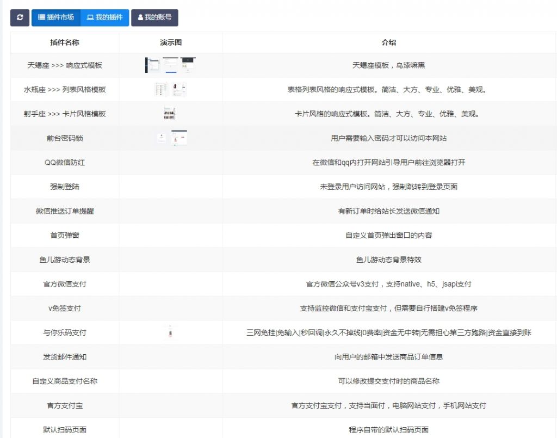557x438 pixels.
Task: Select the 天蝎座 >>> 响应式模板 name
Action: 65,65
